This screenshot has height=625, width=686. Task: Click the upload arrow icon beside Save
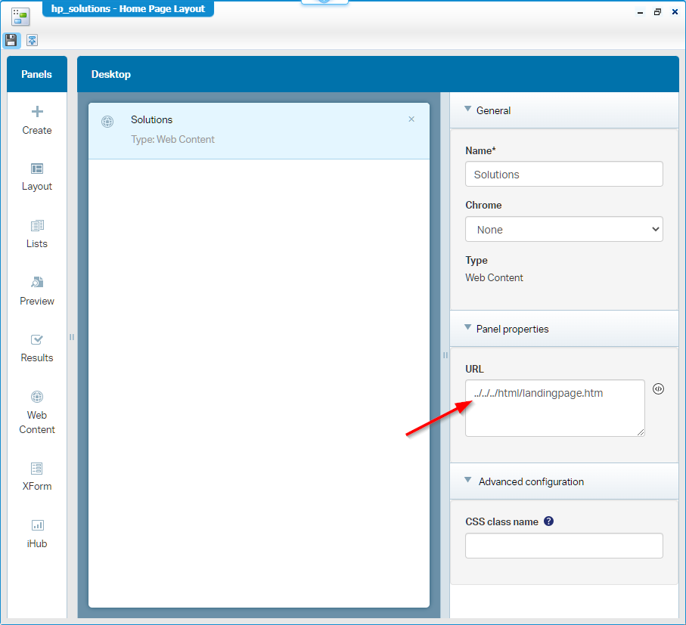(x=33, y=40)
